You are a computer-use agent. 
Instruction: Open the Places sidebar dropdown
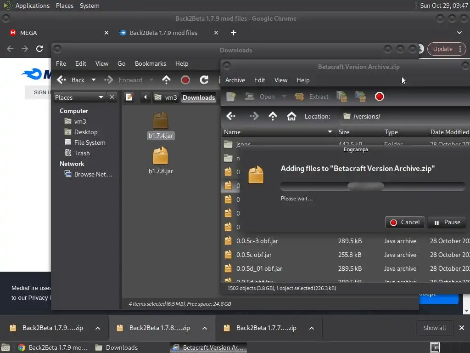pyautogui.click(x=79, y=97)
